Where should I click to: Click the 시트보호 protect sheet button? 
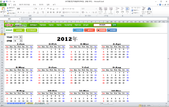click(x=101, y=30)
